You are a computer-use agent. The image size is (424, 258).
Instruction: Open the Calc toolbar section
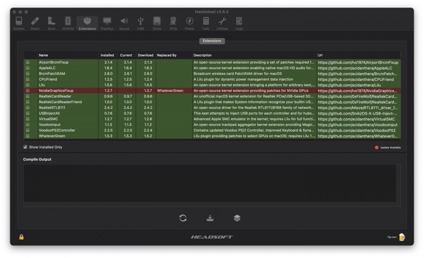[206, 23]
